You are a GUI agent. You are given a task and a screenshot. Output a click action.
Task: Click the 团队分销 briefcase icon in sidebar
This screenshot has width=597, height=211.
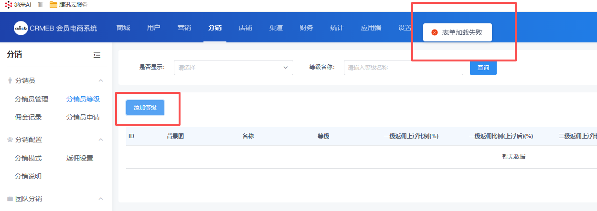(x=10, y=199)
